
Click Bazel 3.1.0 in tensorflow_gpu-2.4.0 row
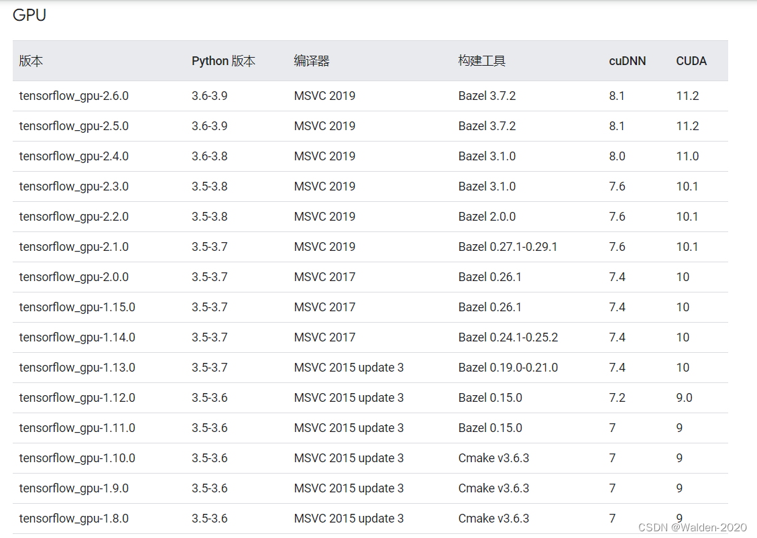[487, 156]
